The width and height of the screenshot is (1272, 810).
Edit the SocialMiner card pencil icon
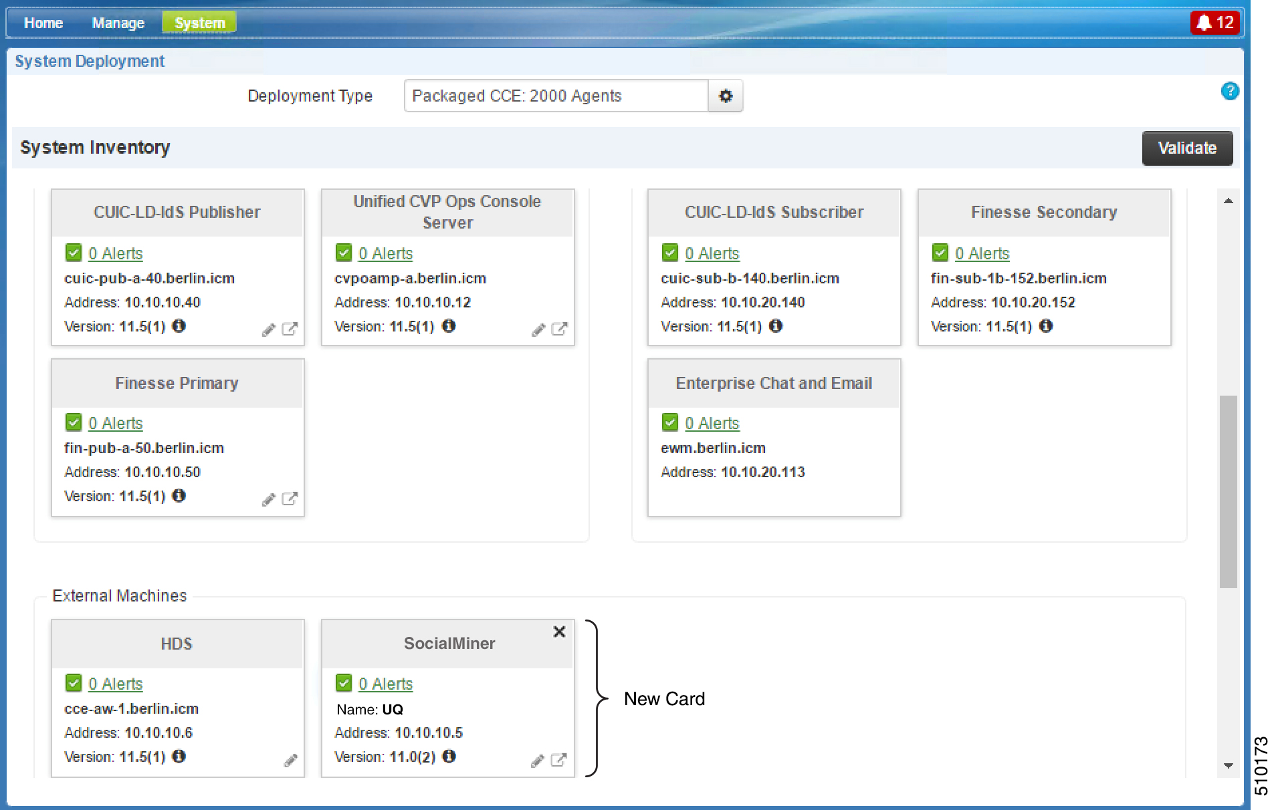click(x=537, y=761)
